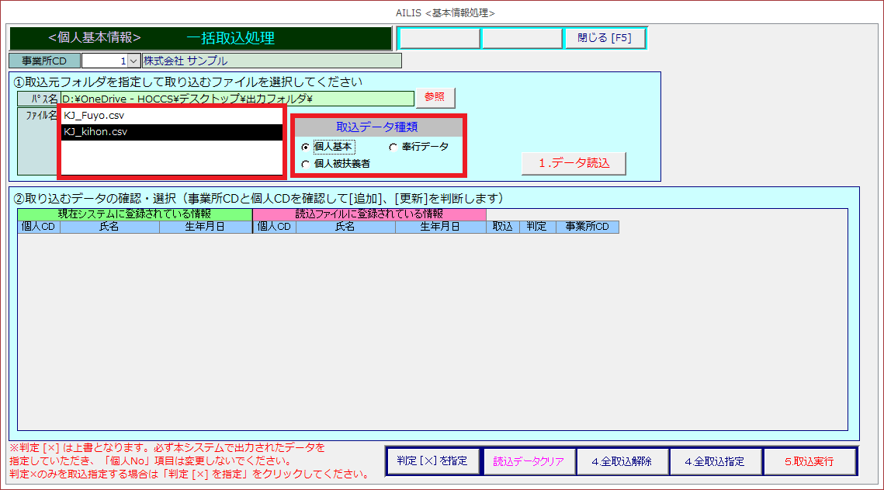Click the 参照 browse button

435,97
